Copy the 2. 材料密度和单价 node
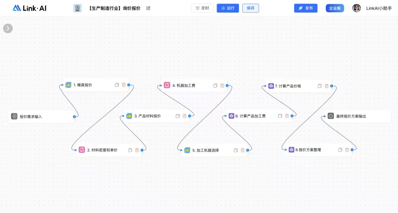Screen dimensions: 398x213 click(130, 150)
